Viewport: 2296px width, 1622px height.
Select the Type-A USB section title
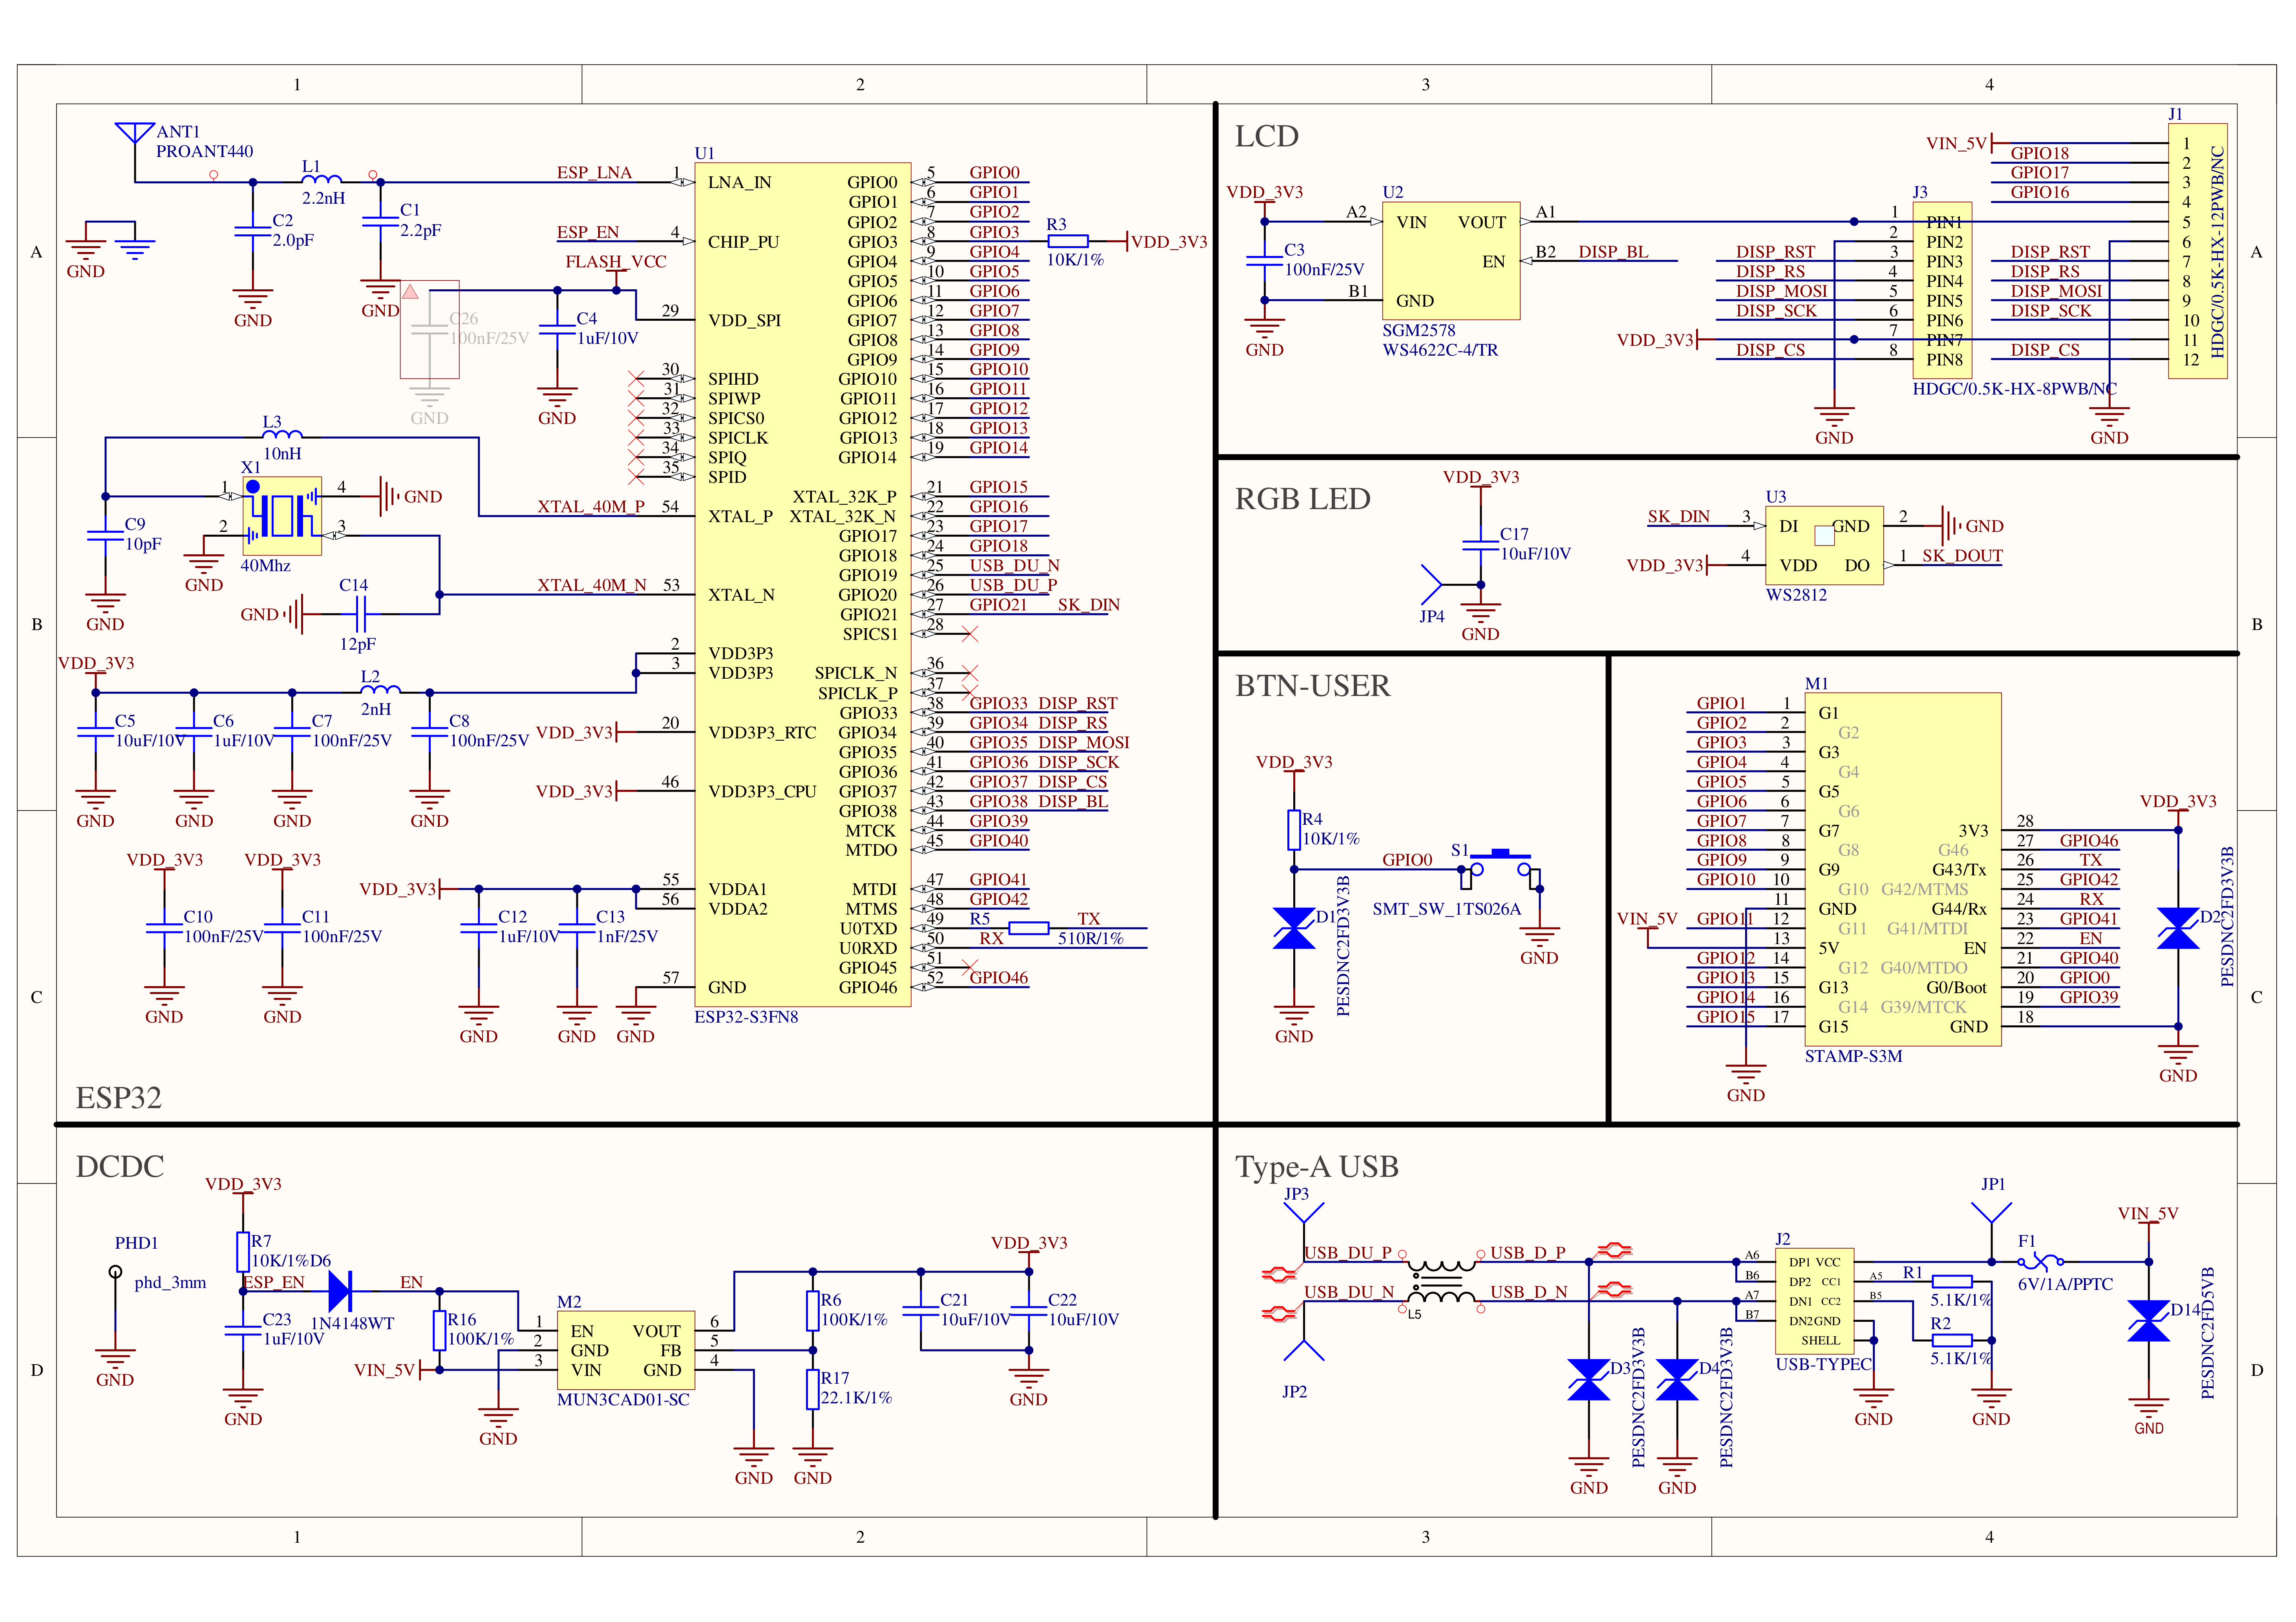coord(1316,1167)
